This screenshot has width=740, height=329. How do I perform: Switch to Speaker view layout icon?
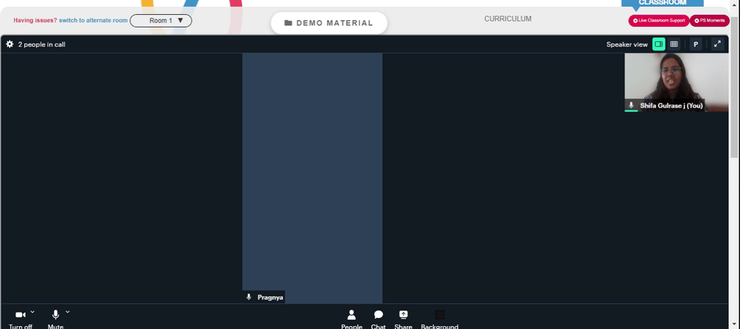tap(659, 44)
